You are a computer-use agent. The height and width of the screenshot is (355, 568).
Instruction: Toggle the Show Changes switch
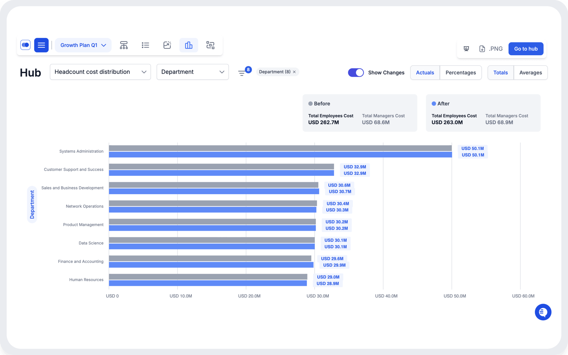pyautogui.click(x=356, y=72)
